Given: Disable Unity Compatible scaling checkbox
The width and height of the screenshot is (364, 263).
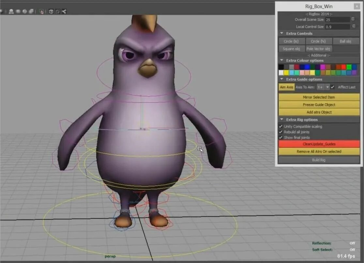Looking at the screenshot, I should coord(281,126).
